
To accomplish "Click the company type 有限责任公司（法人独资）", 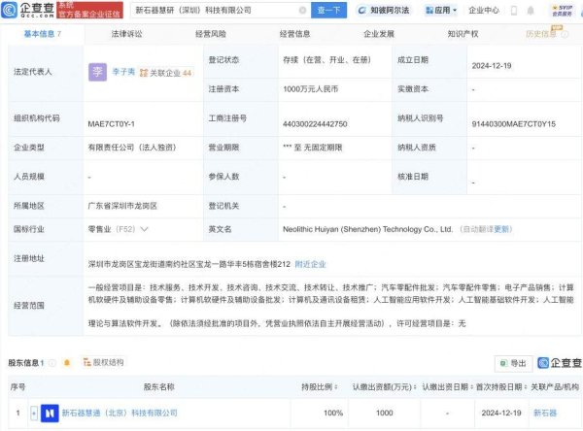I will point(131,148).
